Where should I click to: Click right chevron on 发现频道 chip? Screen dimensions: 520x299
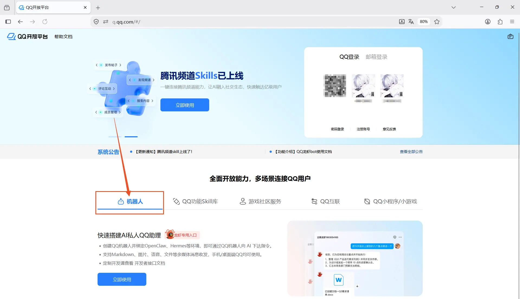pyautogui.click(x=154, y=80)
